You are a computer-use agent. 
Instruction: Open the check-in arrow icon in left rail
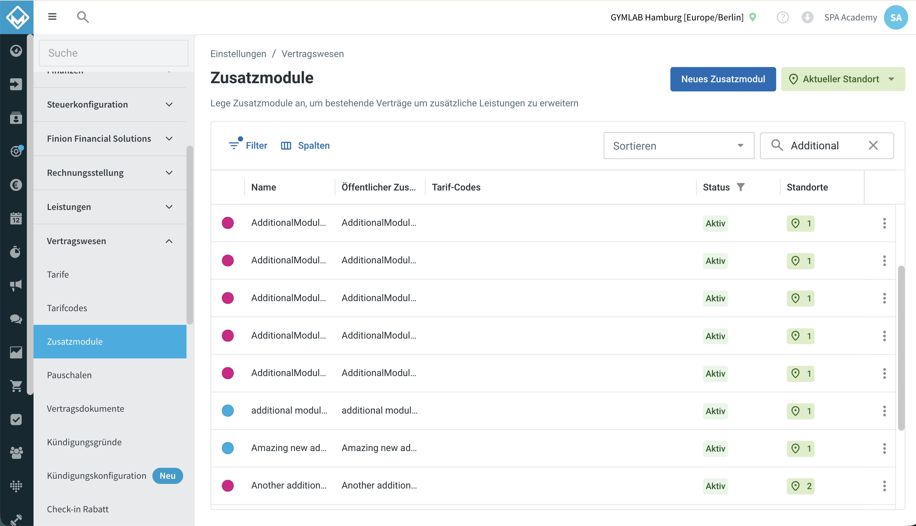pos(16,84)
